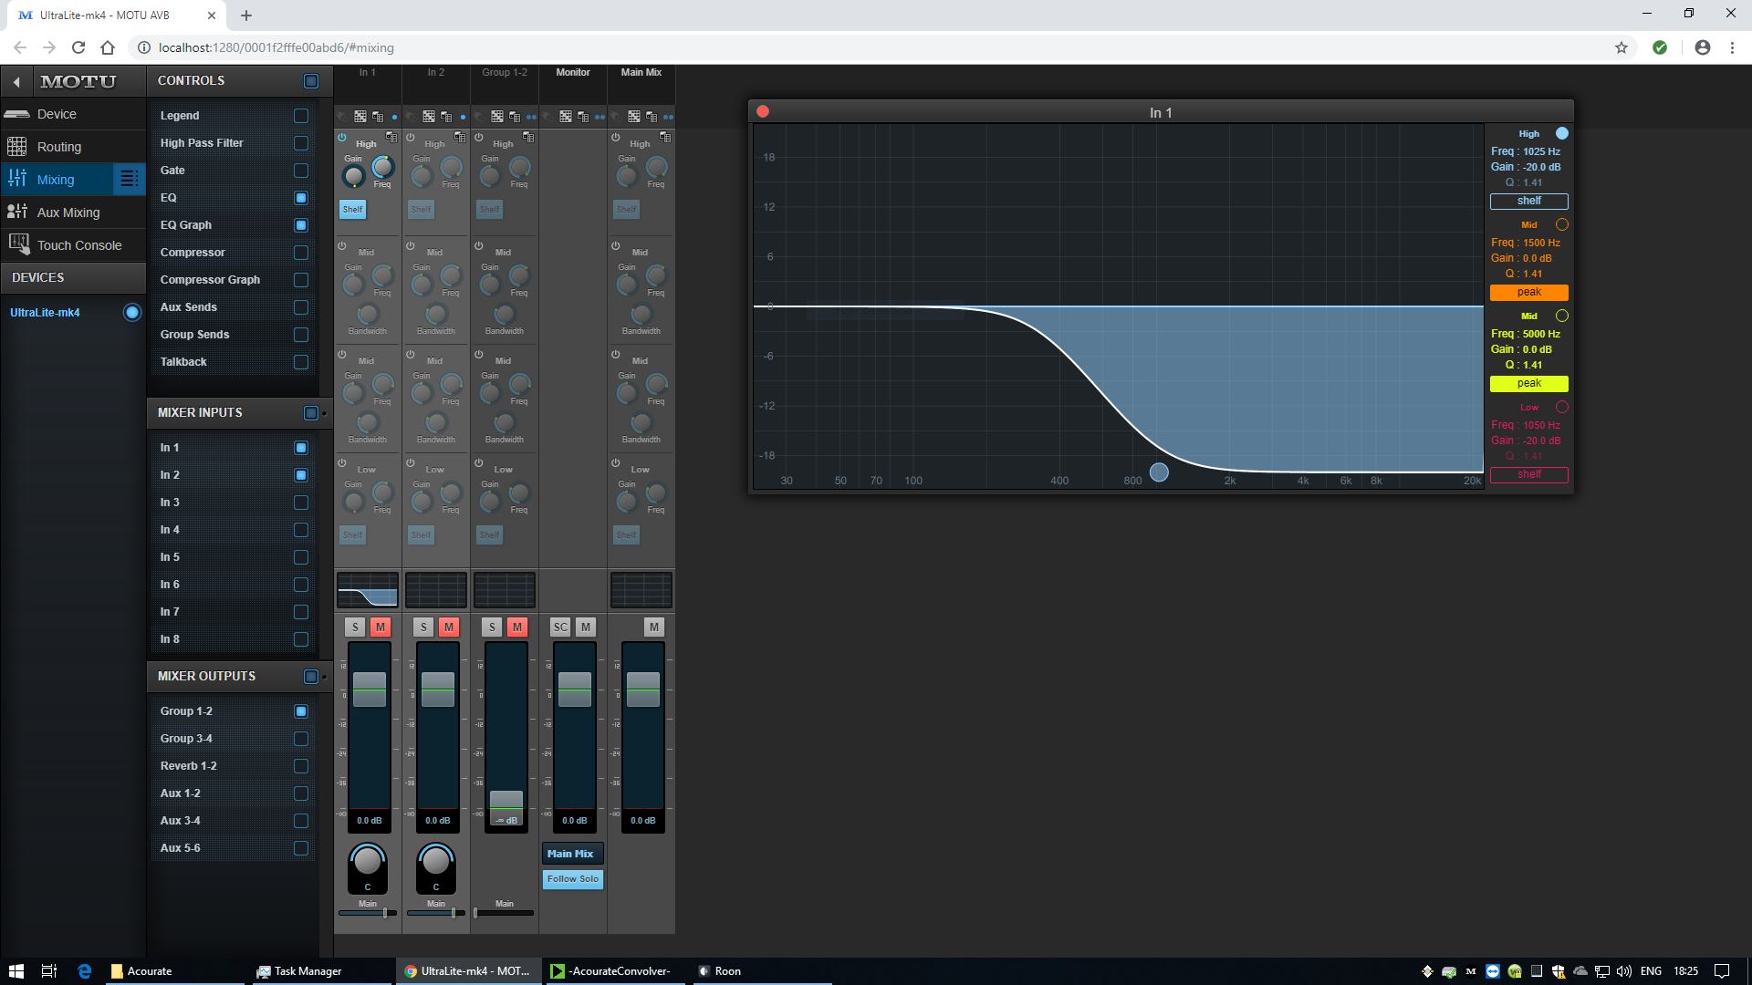Image resolution: width=1752 pixels, height=985 pixels.
Task: Toggle orange Mid band circle in EQ window
Action: (1562, 225)
